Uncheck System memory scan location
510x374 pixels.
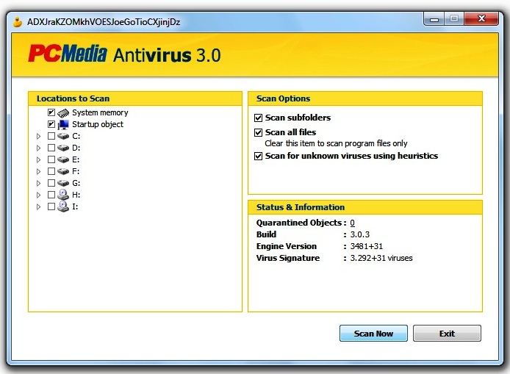[x=51, y=113]
